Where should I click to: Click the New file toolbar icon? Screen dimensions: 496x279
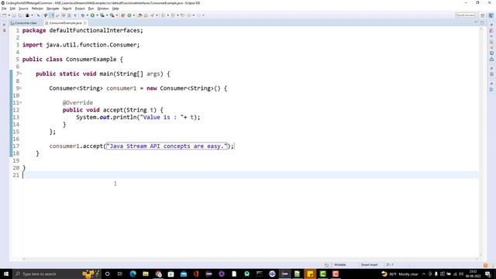[x=5, y=15]
